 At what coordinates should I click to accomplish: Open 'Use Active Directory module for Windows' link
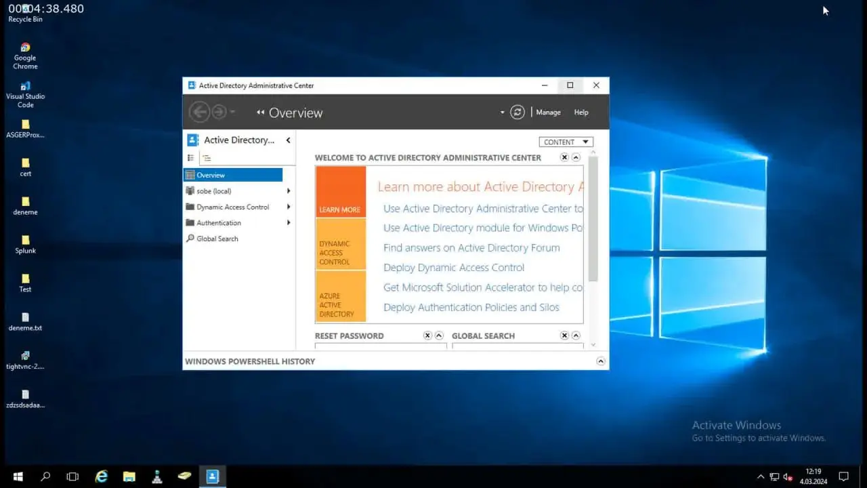click(483, 228)
